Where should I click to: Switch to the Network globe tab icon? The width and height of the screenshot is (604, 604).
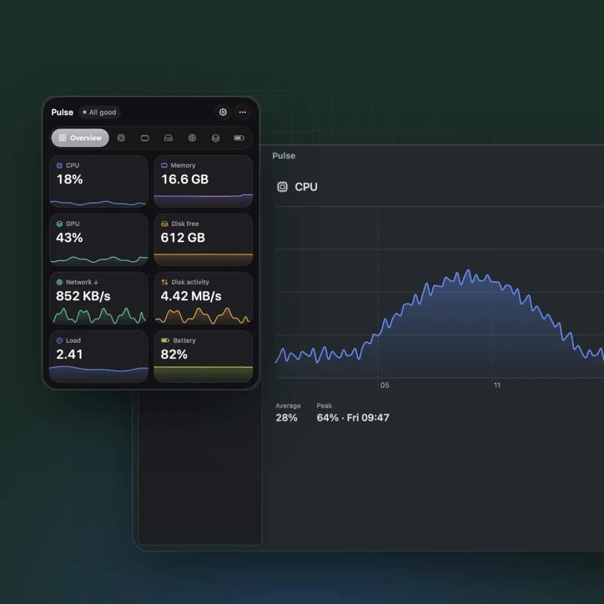(192, 138)
